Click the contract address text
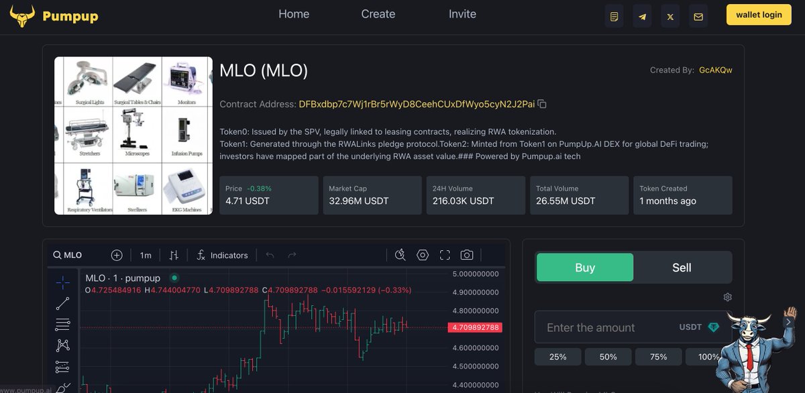The image size is (805, 393). click(x=417, y=104)
